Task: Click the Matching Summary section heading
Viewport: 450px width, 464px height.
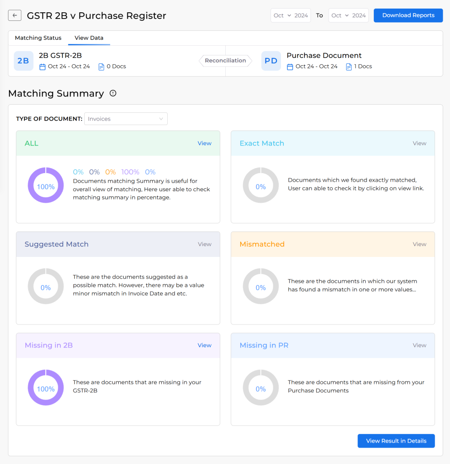Action: coord(56,93)
